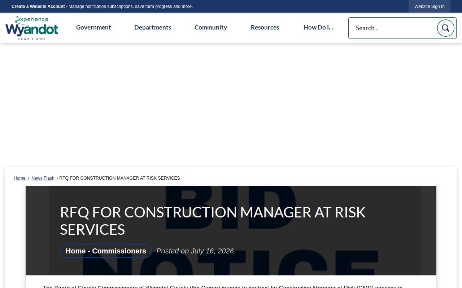462x288 pixels.
Task: Open the Government menu
Action: coord(93,27)
